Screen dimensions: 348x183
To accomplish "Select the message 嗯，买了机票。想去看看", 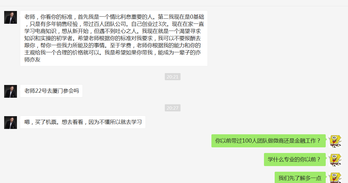I will (83, 122).
